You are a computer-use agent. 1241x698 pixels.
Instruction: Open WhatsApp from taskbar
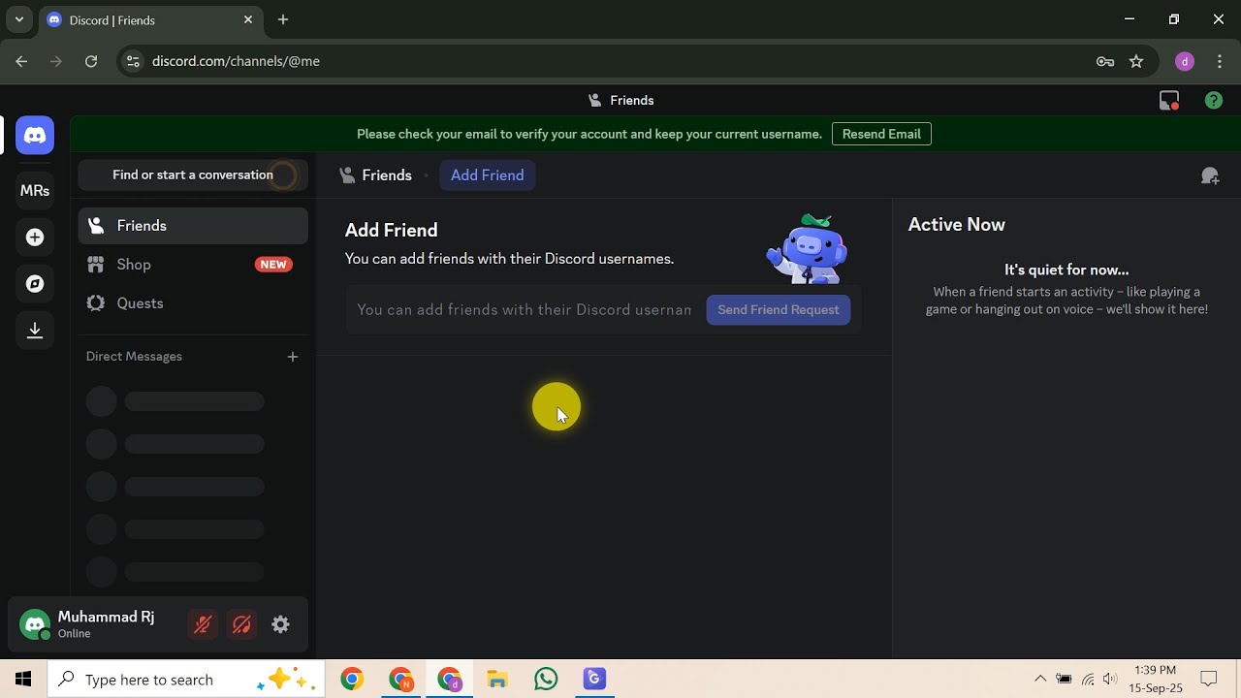(546, 680)
